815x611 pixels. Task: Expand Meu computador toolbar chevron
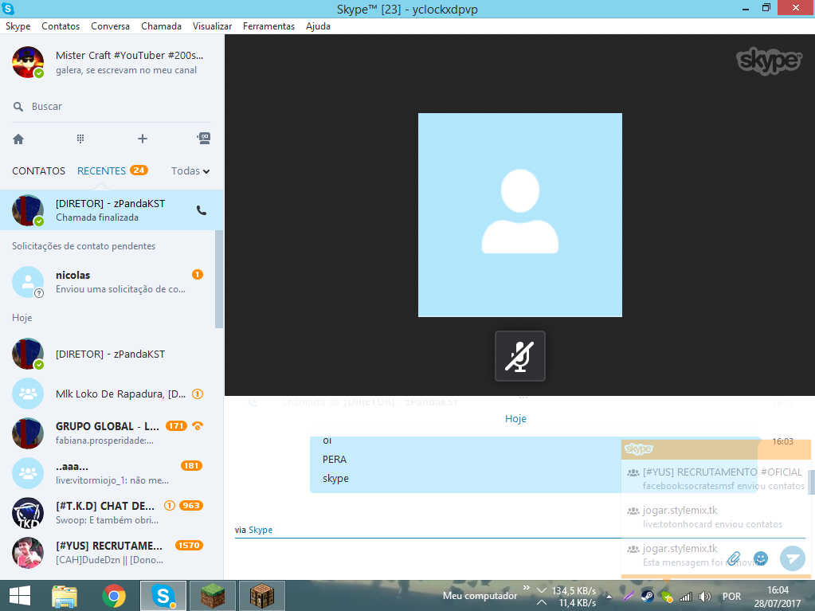tap(526, 588)
